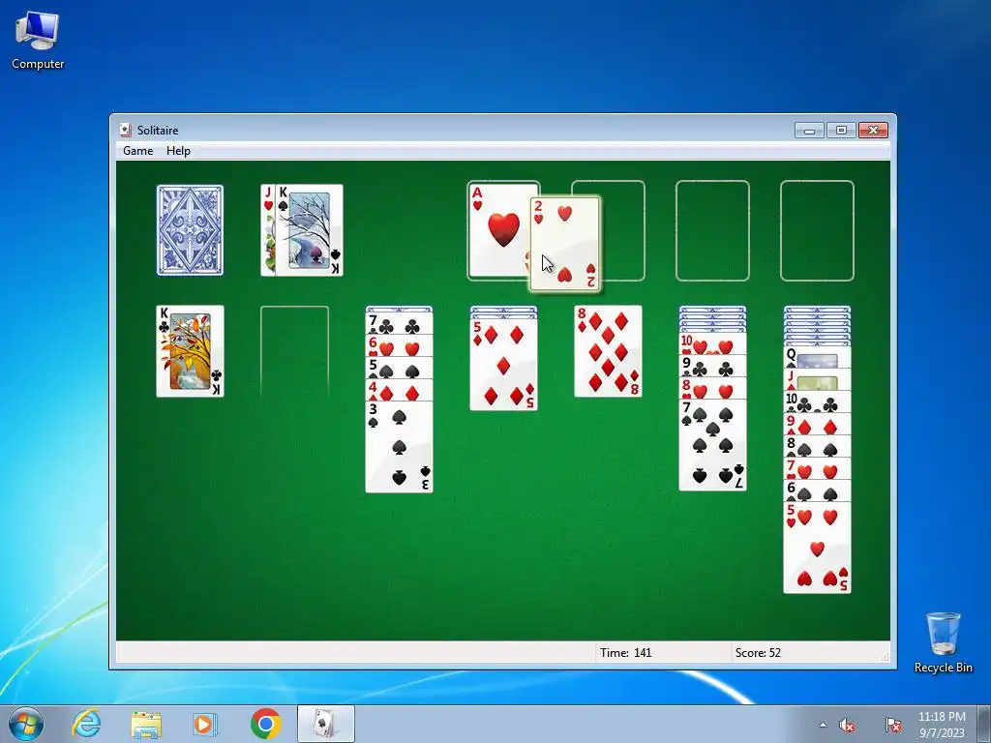Select the 10 of clubs card
The image size is (991, 743).
[x=817, y=401]
